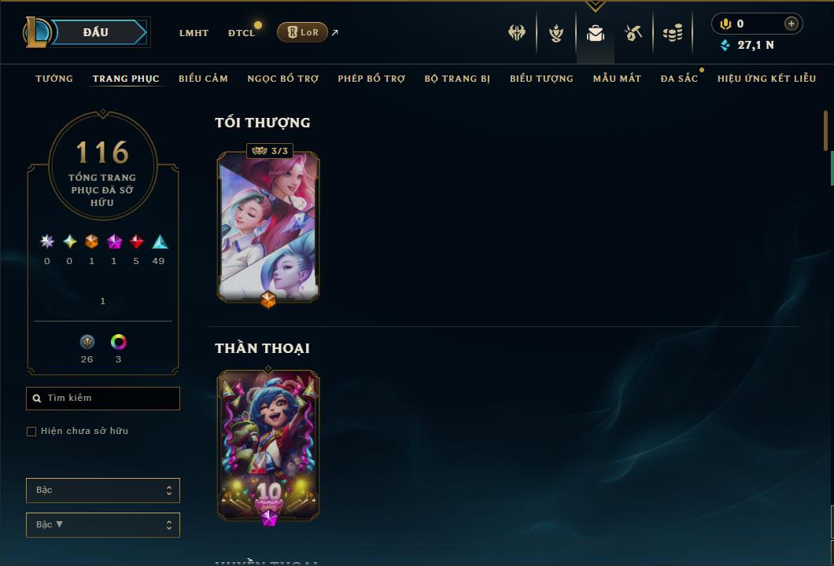Expand the Bậc ▼ sort dropdown
This screenshot has height=566, width=834.
point(103,524)
